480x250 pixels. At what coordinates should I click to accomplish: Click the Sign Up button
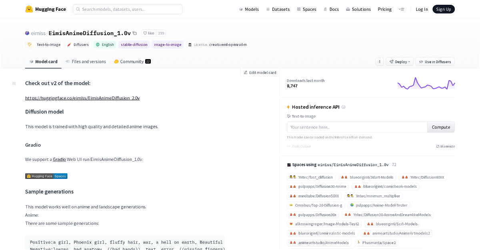(444, 9)
